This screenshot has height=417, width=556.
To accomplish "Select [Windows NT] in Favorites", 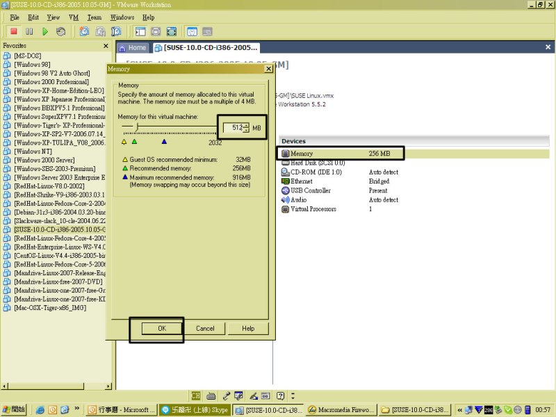I will 33,152.
